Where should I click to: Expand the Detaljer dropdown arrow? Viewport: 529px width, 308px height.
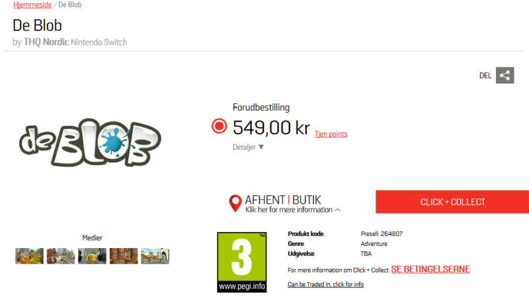[261, 147]
